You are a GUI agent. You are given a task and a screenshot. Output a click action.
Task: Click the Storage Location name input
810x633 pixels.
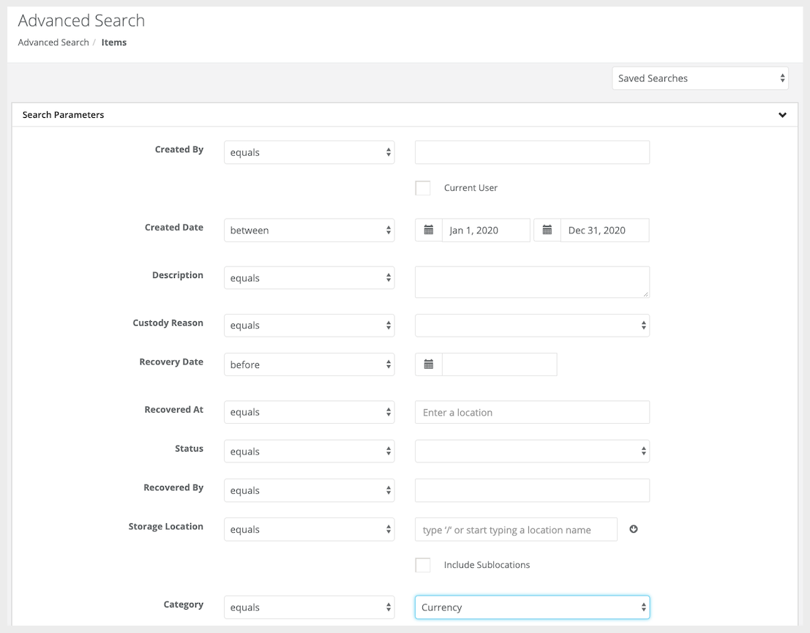point(516,530)
